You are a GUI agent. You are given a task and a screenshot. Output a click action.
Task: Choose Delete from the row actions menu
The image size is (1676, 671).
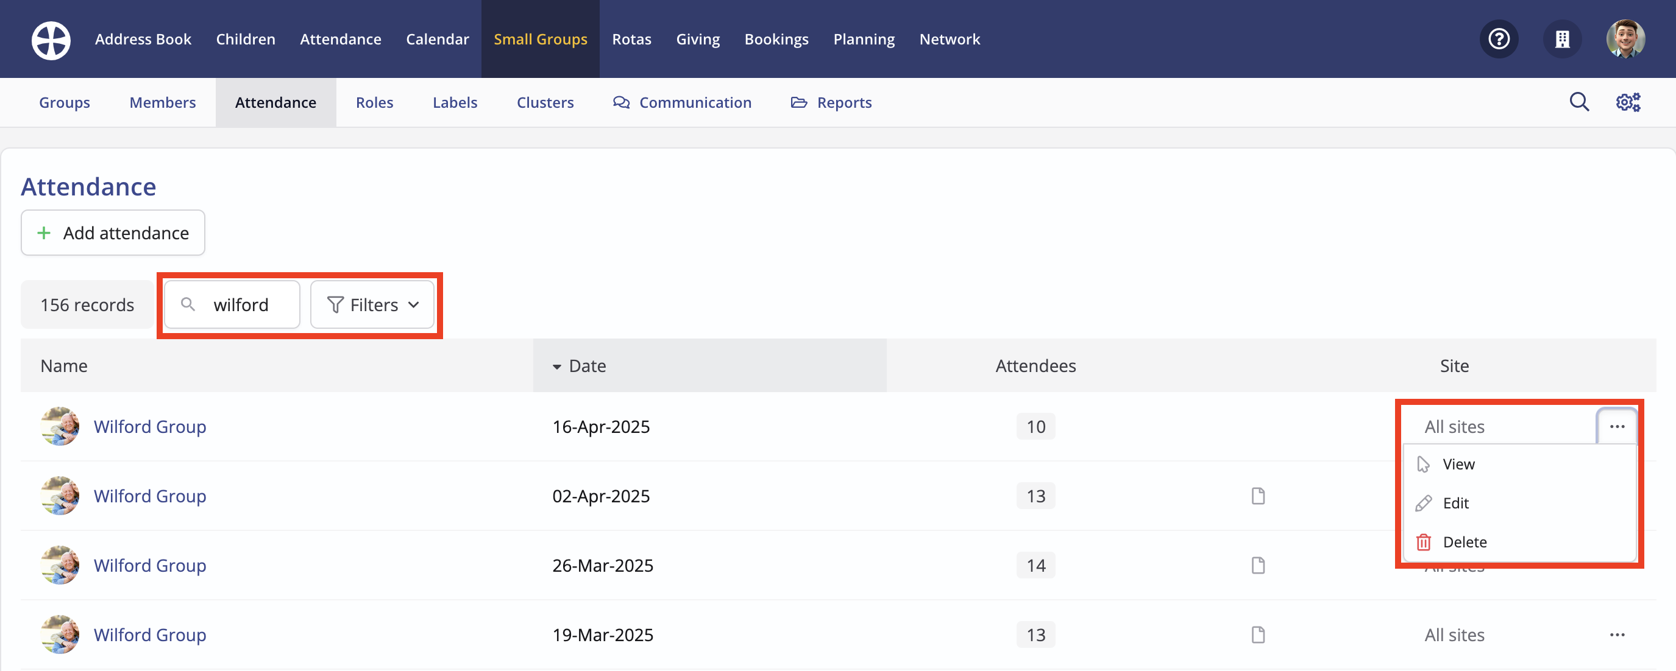pos(1464,543)
